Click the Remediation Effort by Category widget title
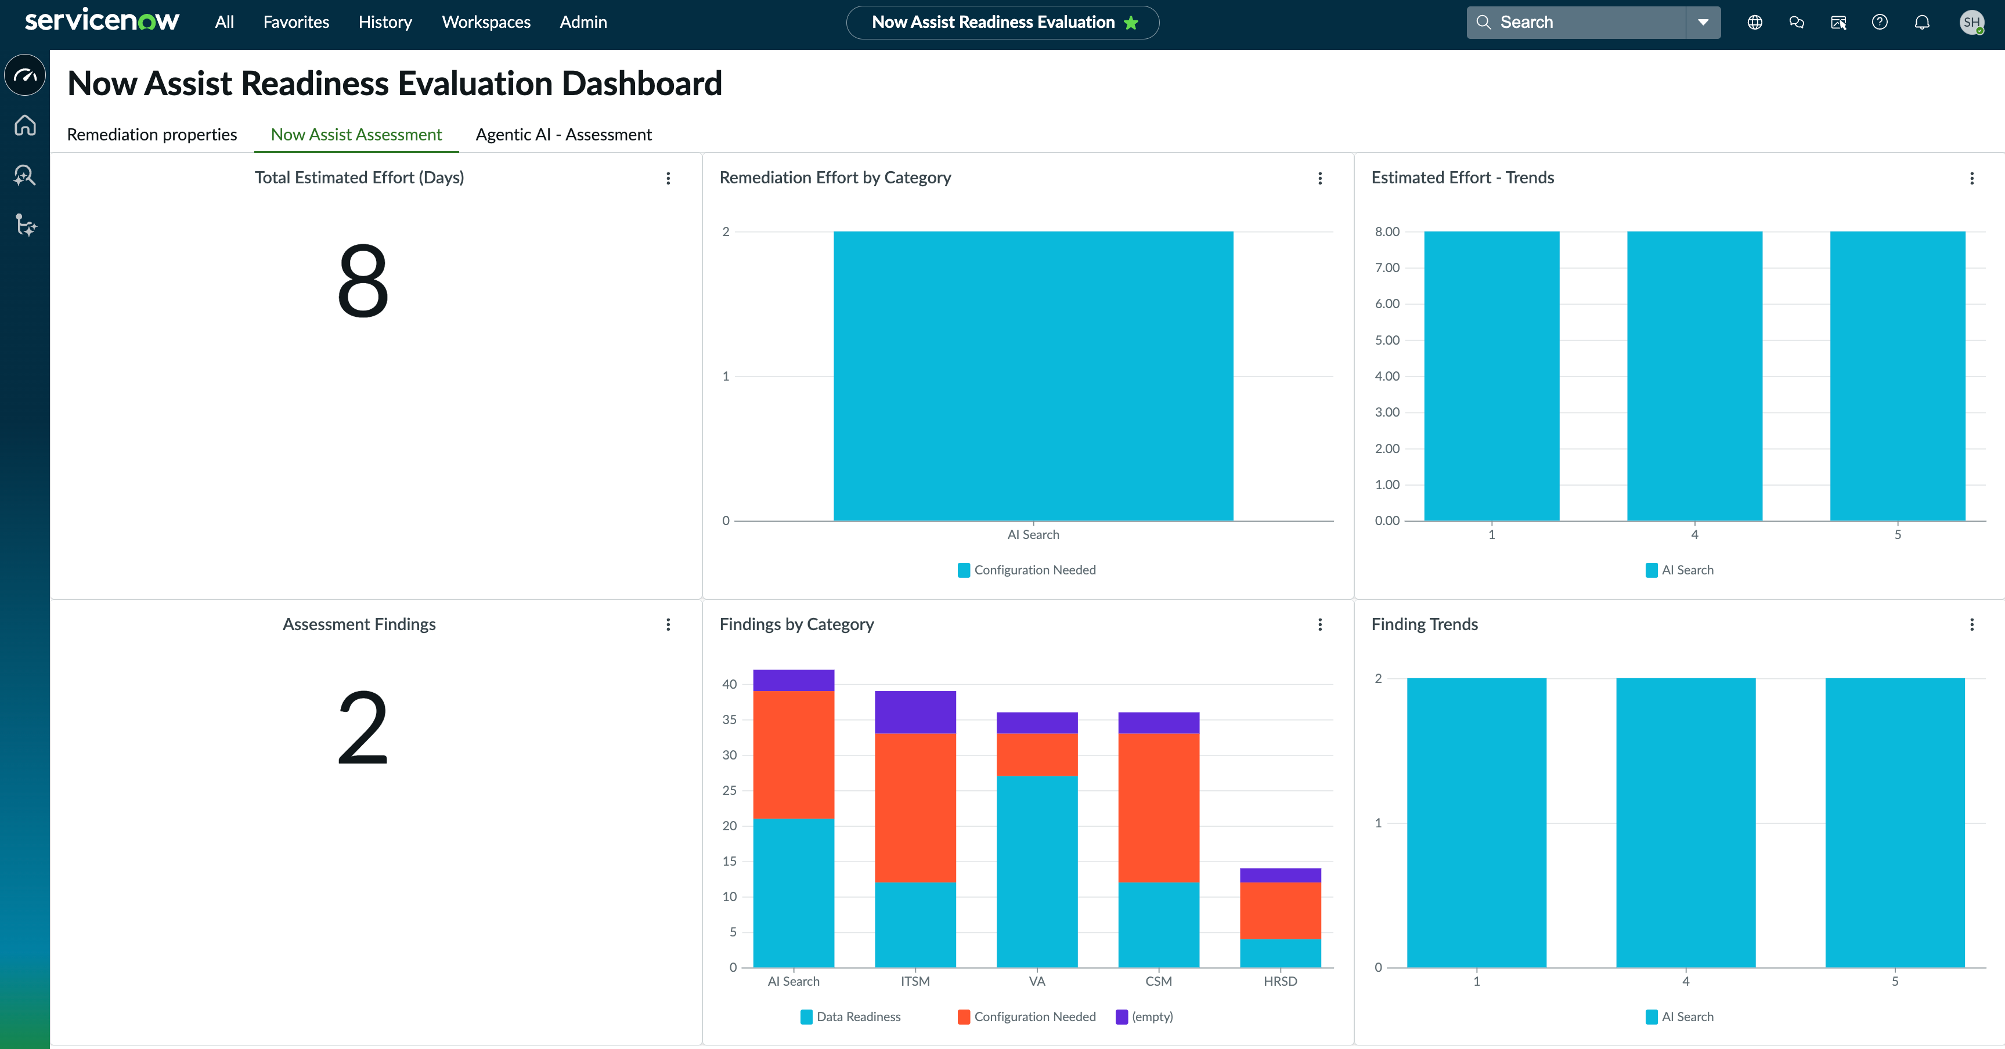The width and height of the screenshot is (2005, 1049). tap(835, 178)
